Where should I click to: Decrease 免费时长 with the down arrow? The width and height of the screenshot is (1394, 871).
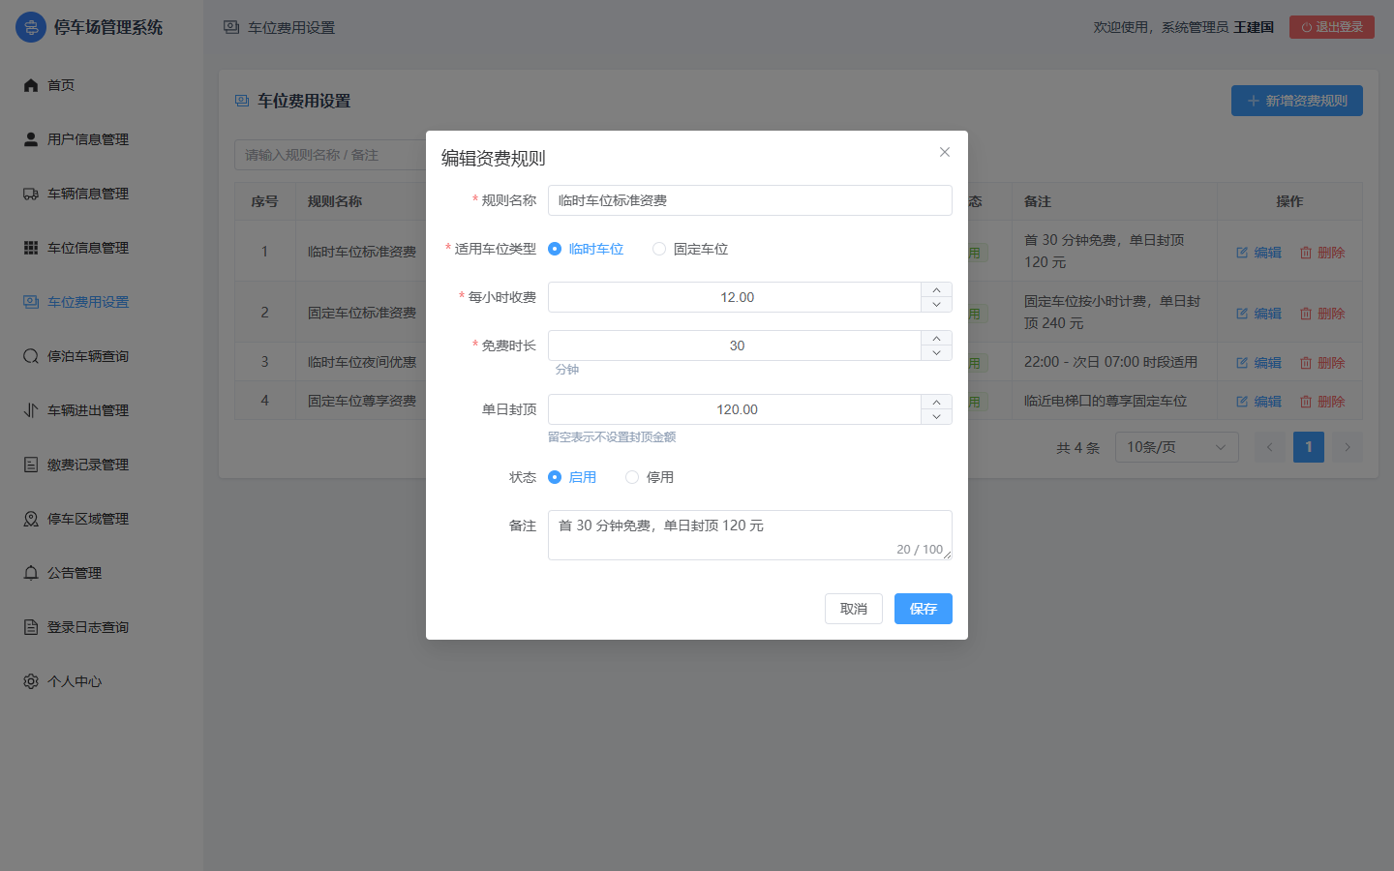pos(936,353)
